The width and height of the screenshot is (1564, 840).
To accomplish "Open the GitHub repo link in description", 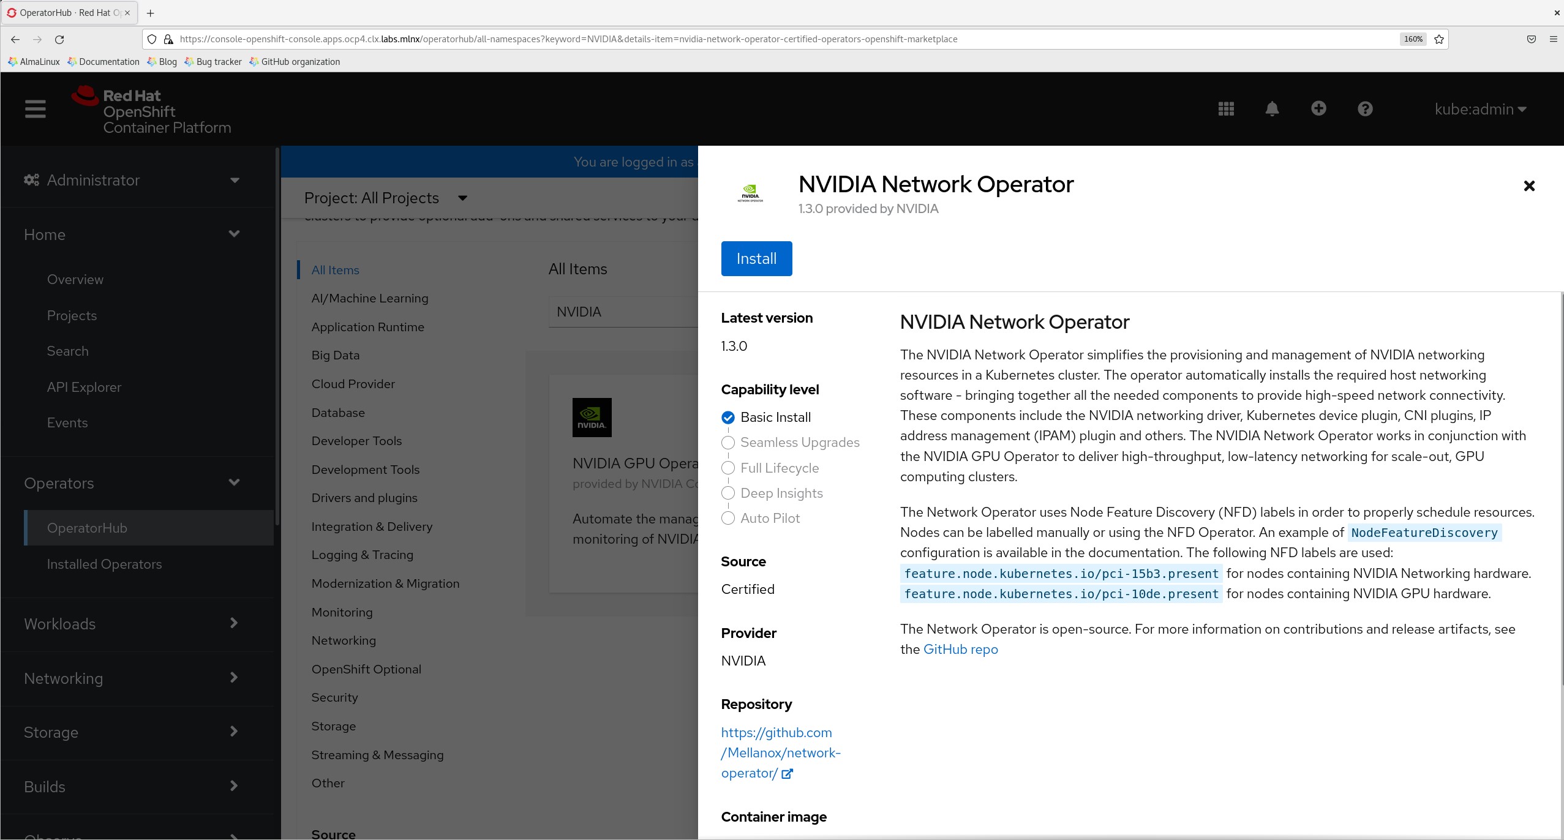I will 960,650.
